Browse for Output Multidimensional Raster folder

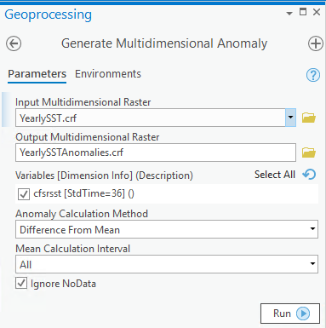(x=309, y=152)
